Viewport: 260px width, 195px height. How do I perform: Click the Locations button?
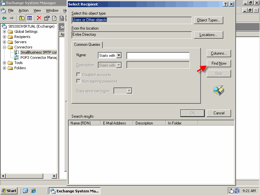pos(209,35)
